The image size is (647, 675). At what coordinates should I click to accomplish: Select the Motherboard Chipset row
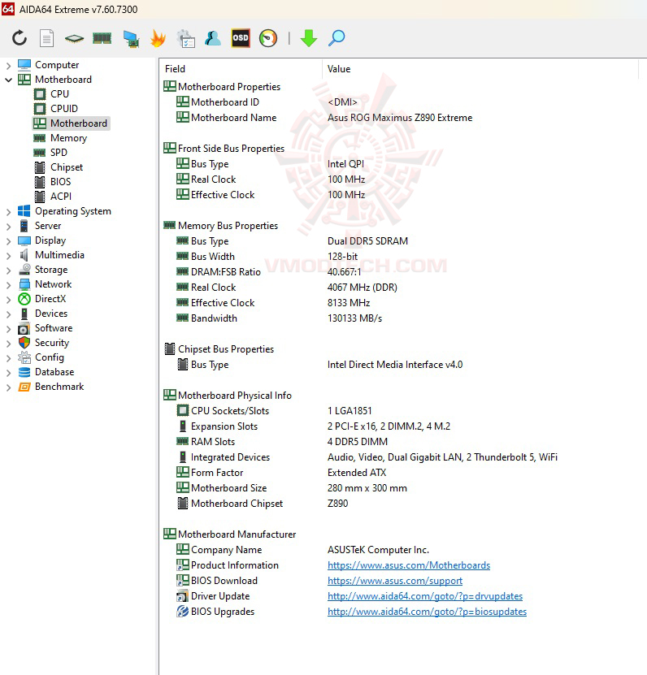coord(262,504)
